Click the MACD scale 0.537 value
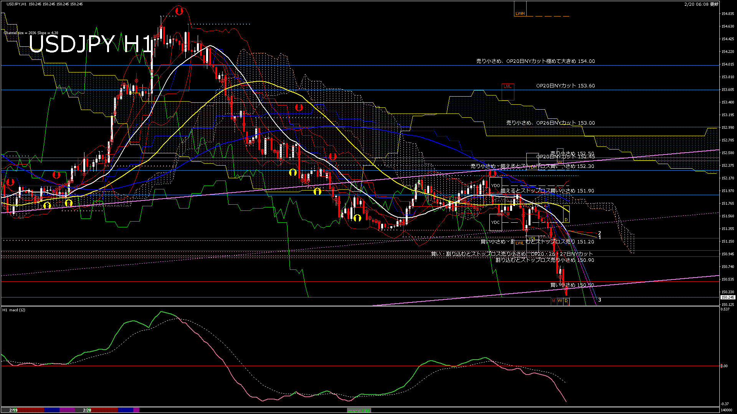Image resolution: width=737 pixels, height=414 pixels. (725, 309)
